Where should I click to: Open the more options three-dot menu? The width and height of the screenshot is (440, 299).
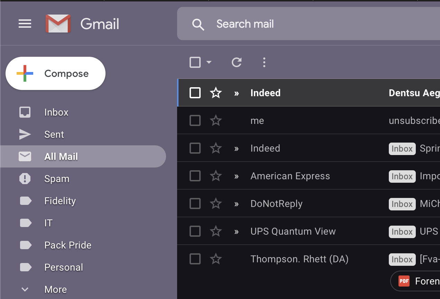coord(264,62)
